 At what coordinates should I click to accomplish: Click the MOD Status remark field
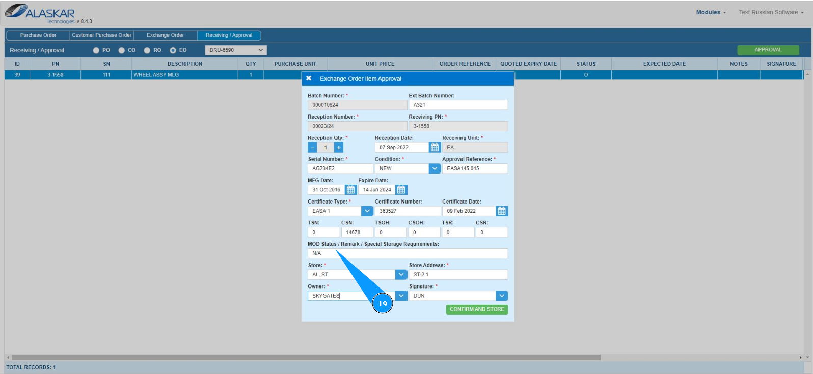[x=408, y=253]
